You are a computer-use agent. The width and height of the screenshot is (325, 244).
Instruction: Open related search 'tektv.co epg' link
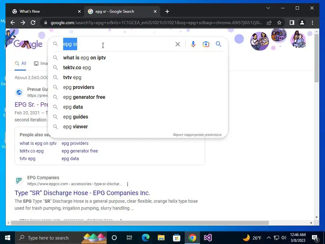coord(31,151)
